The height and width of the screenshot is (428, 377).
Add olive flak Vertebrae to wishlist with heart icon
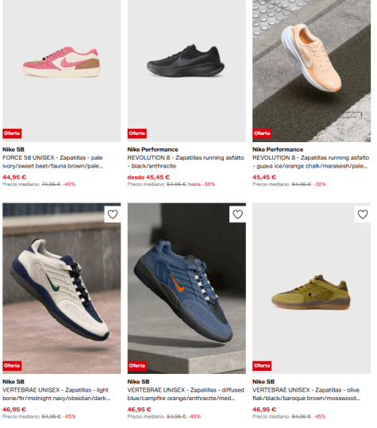363,214
